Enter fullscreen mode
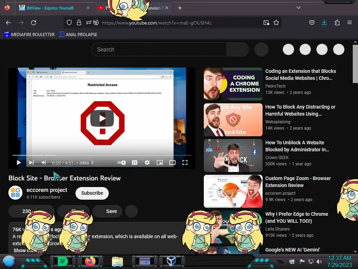This screenshot has height=269, width=358. pos(185,163)
